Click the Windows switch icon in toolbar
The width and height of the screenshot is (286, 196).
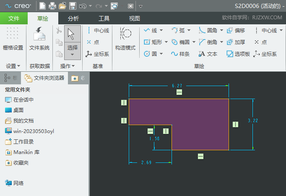(114, 6)
